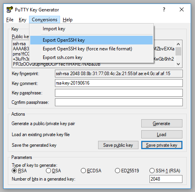
Task: Collapse the Conversions menu
Action: click(x=44, y=20)
